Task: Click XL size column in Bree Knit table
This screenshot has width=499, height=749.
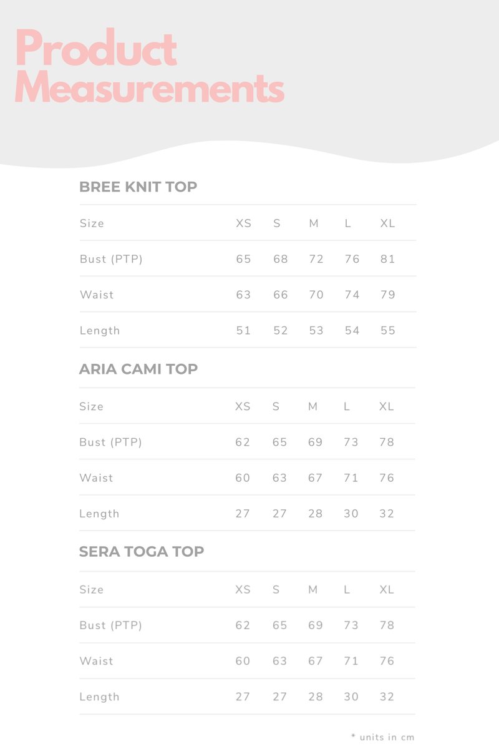Action: (388, 223)
